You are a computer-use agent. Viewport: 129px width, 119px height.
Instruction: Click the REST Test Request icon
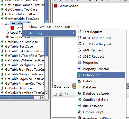79,38
